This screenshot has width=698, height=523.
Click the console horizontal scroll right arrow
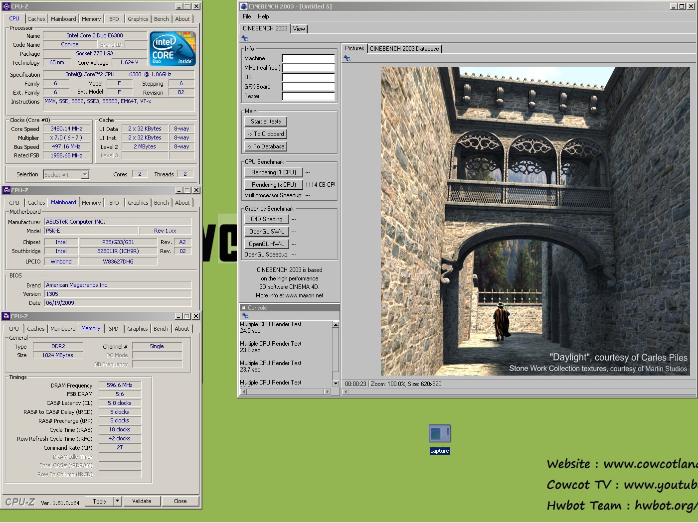pyautogui.click(x=327, y=392)
